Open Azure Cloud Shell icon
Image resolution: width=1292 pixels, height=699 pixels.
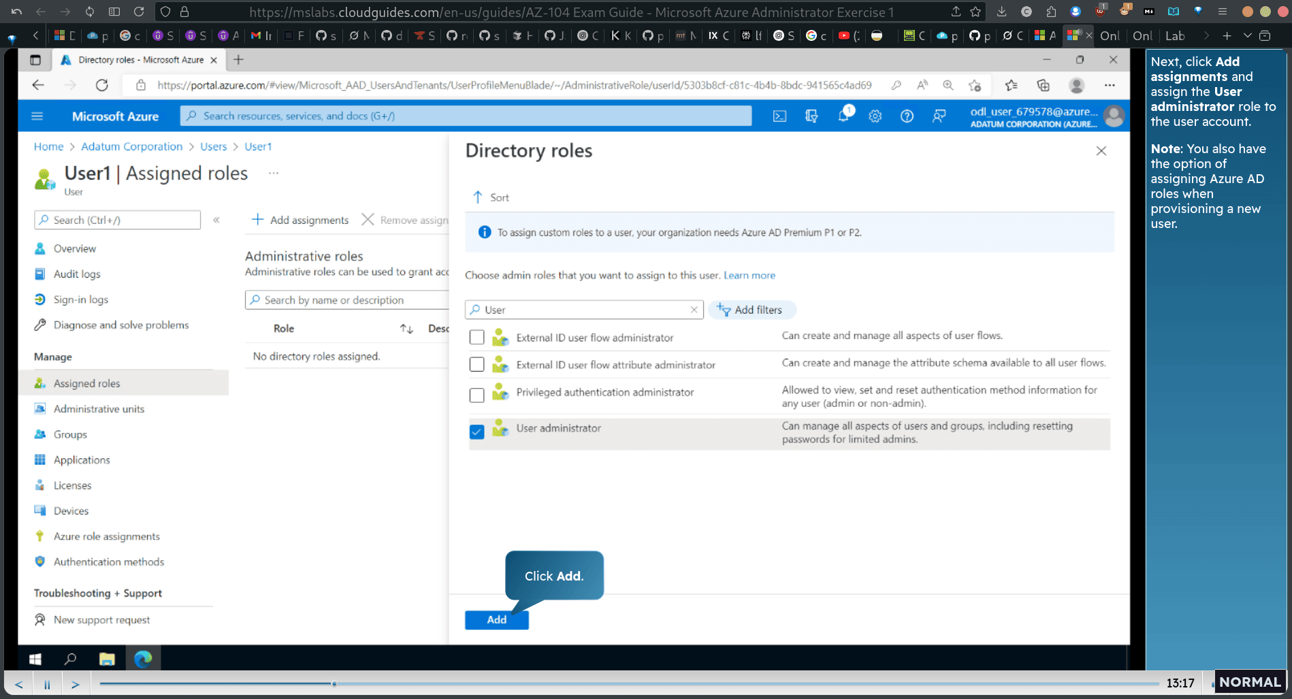tap(779, 116)
